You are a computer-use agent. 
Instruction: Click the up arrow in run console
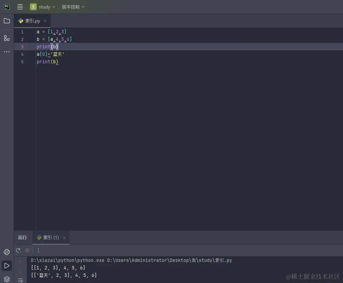click(x=20, y=262)
